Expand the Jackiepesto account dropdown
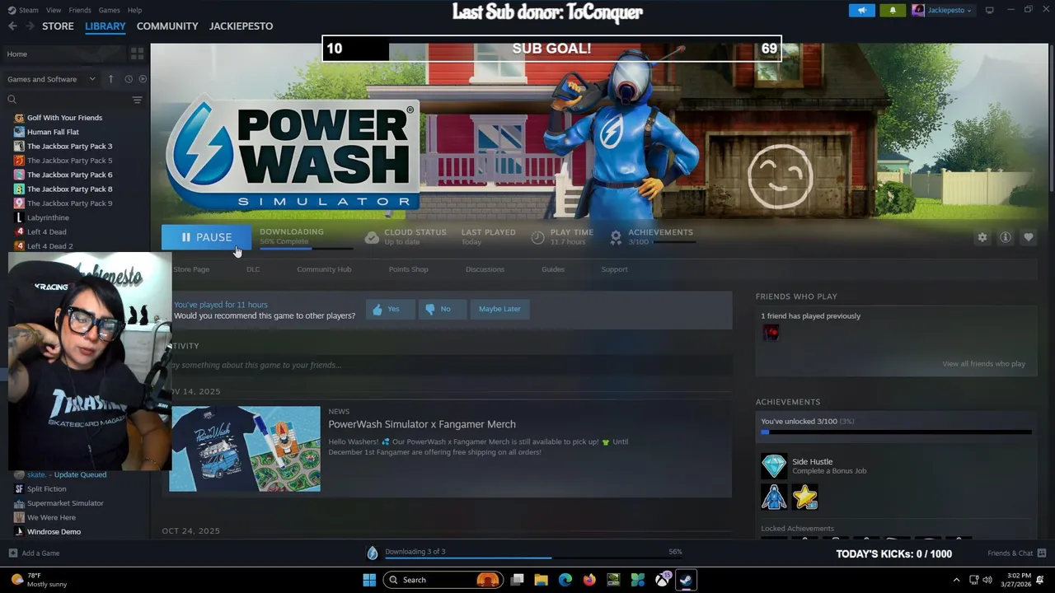1055x593 pixels. click(942, 10)
